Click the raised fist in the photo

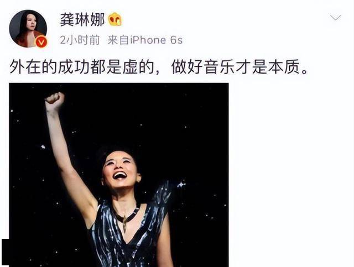point(55,100)
